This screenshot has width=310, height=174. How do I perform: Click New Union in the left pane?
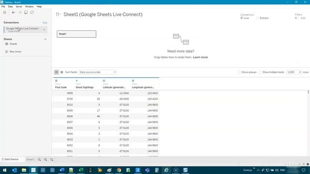point(15,52)
